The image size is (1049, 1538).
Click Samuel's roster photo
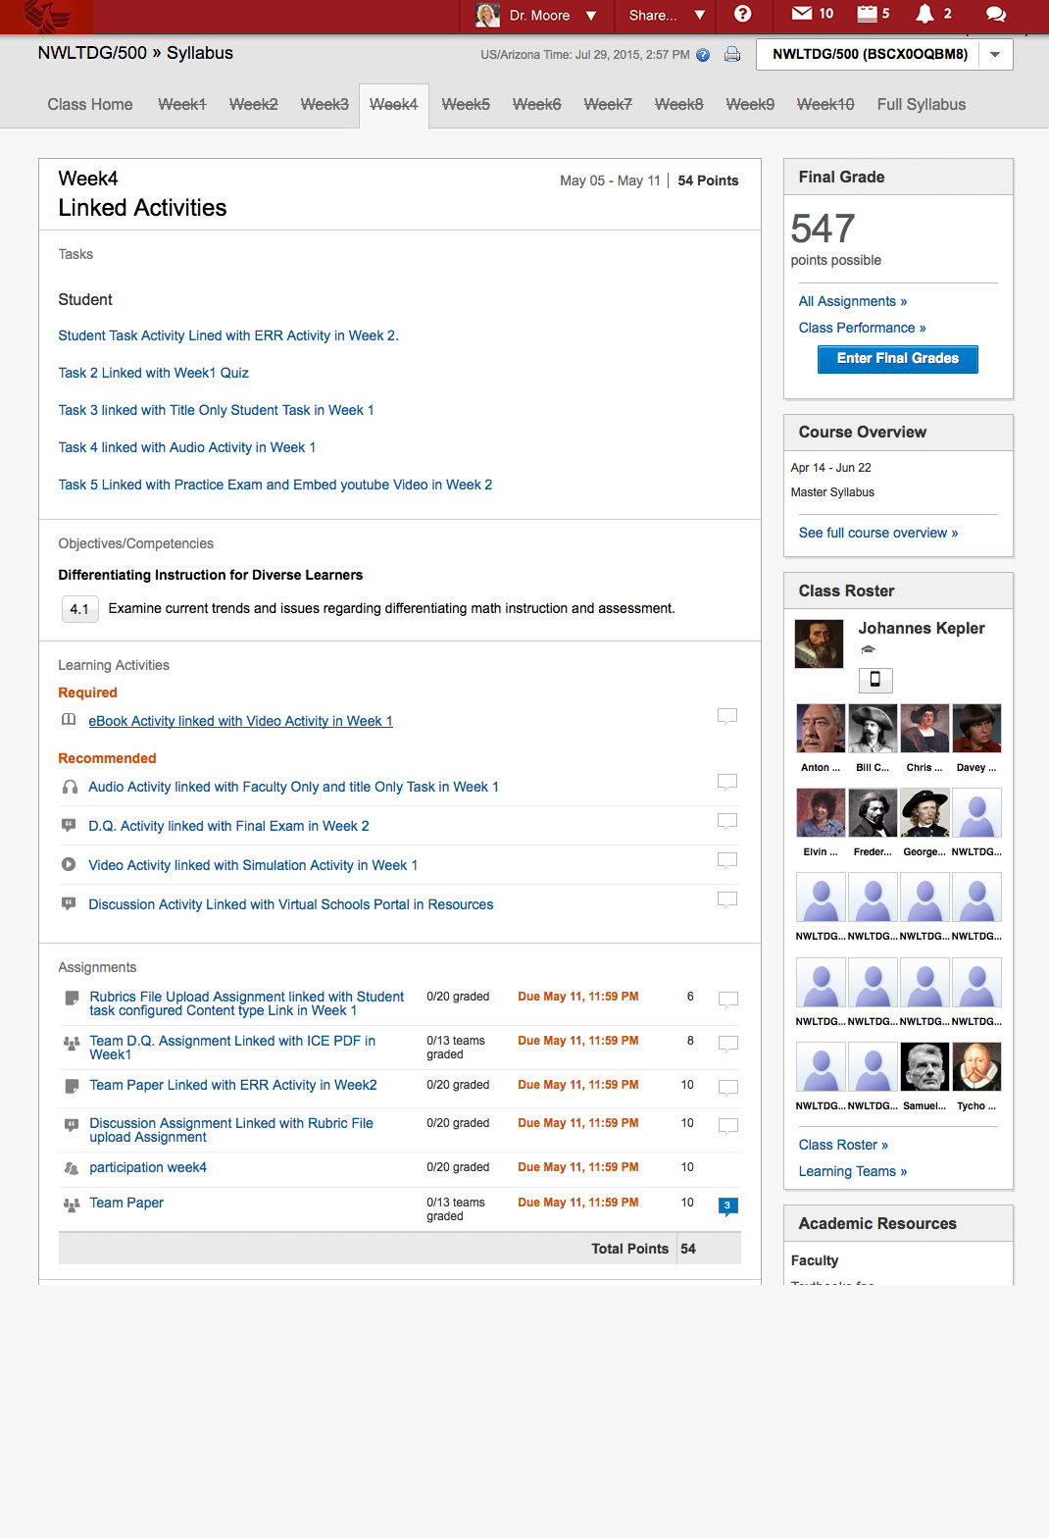[924, 1067]
